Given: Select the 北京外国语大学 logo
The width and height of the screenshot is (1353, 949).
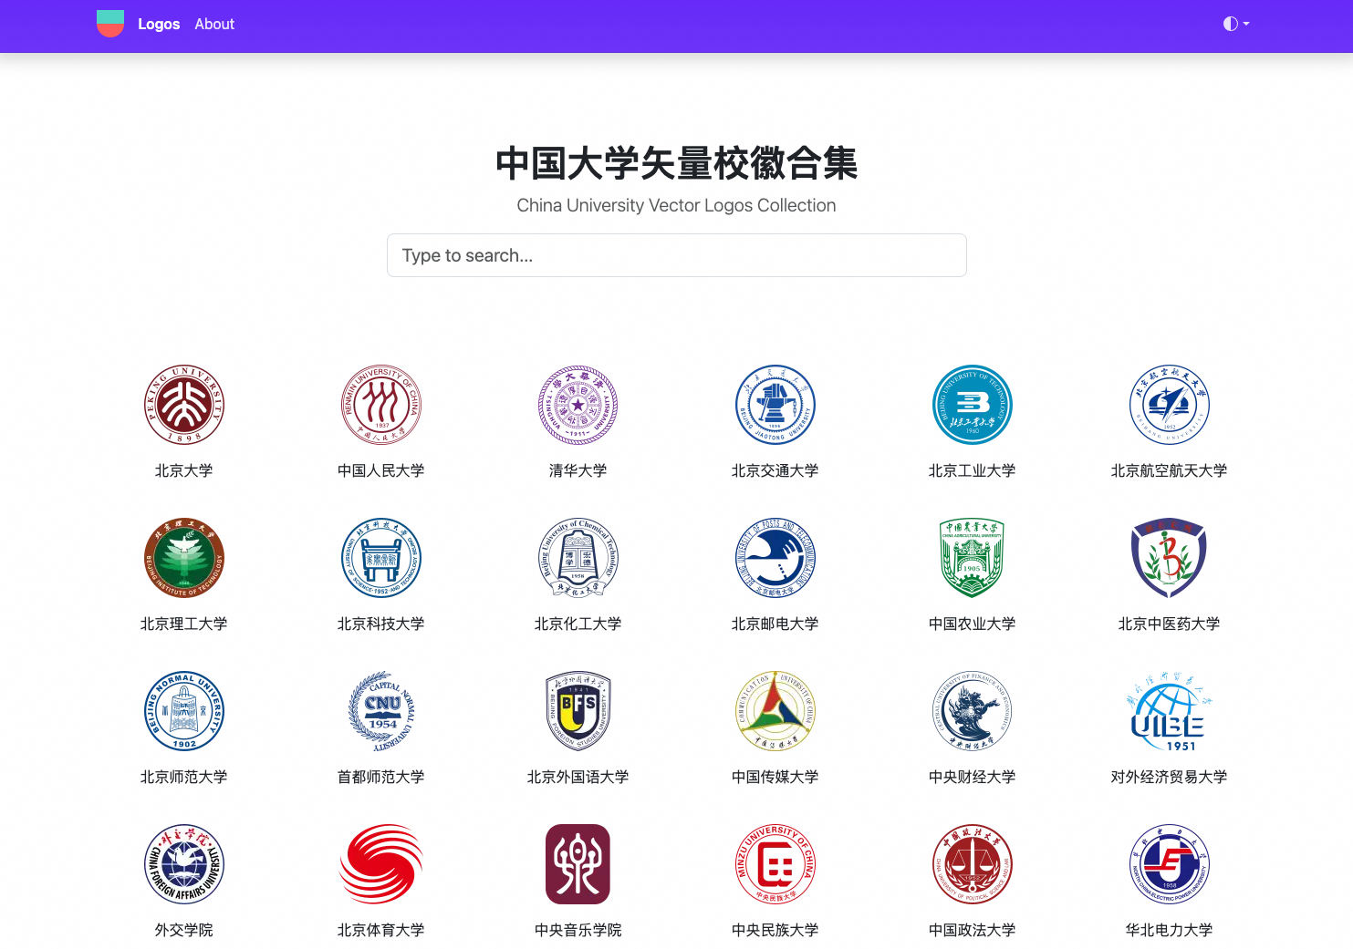Looking at the screenshot, I should (x=578, y=711).
